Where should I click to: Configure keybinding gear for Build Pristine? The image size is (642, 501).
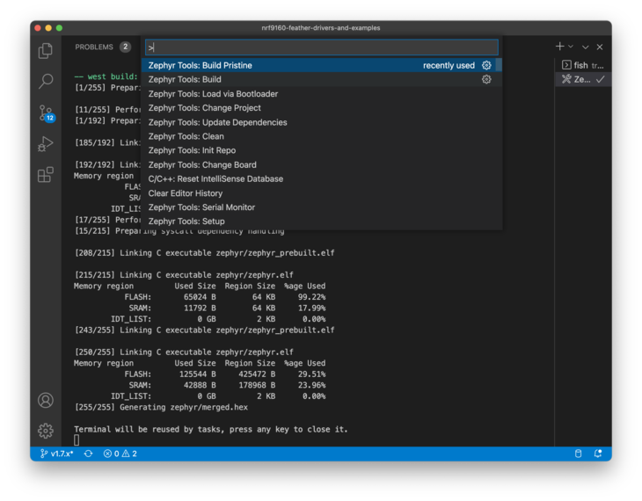[x=486, y=65]
